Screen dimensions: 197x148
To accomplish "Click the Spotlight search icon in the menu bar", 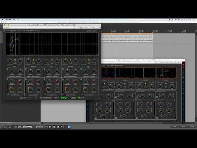I will point(190,20).
